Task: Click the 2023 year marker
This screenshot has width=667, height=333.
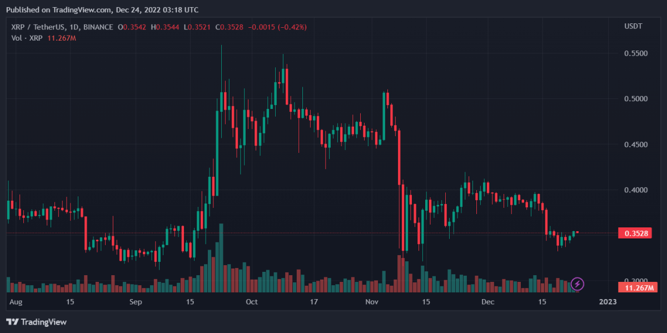Action: (x=608, y=302)
